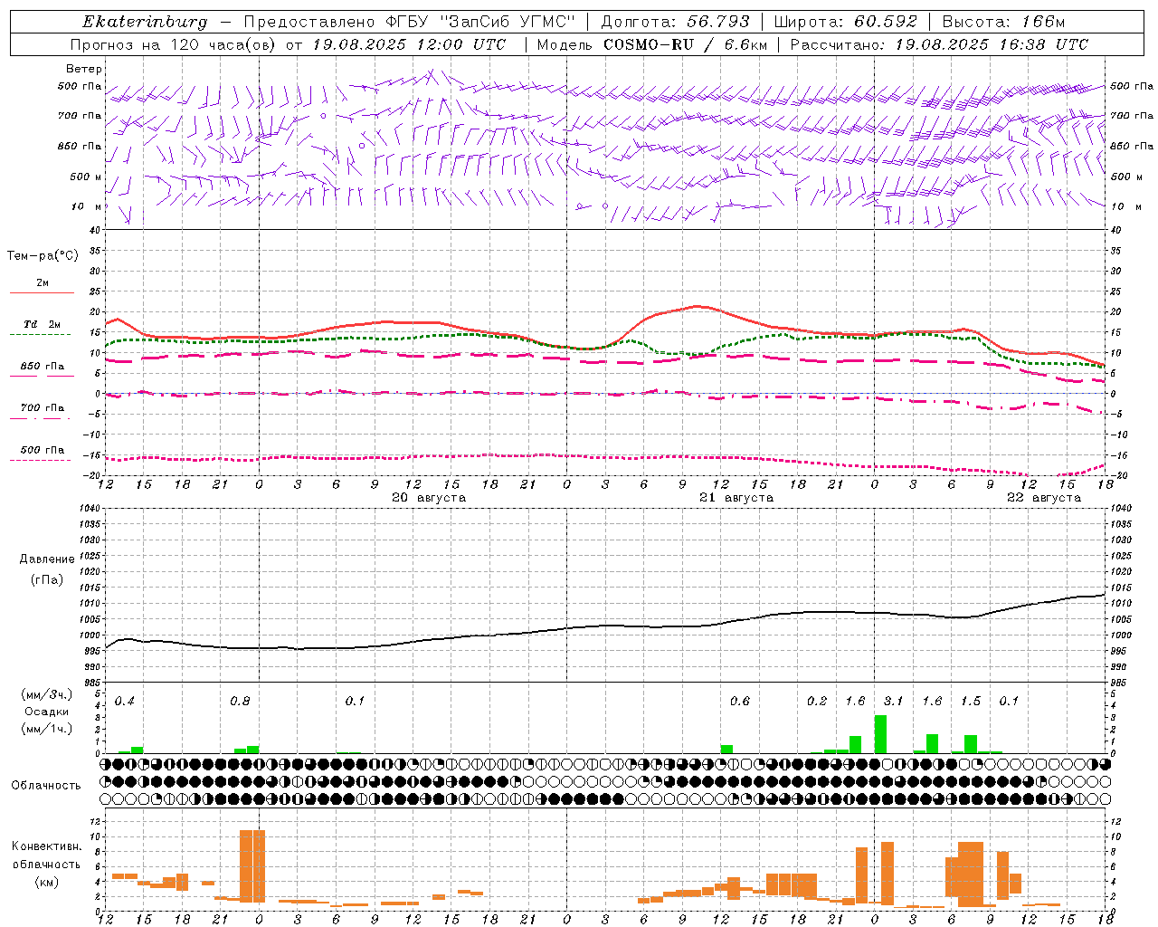Click the tallest green precipitation bar
Image resolution: width=1158 pixels, height=927 pixels.
click(x=880, y=734)
